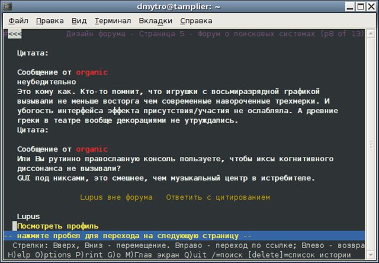This screenshot has height=263, width=379.
Task: Click the terminal window icon in title bar
Action: [7, 7]
